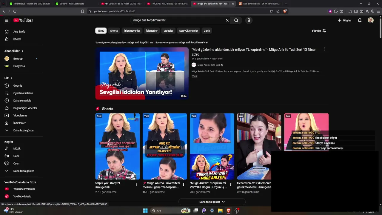
Task: Select the Shorts filter chip
Action: (114, 31)
